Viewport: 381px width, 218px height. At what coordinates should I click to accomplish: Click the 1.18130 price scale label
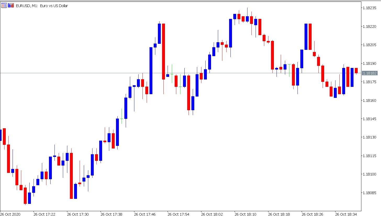[x=369, y=137]
